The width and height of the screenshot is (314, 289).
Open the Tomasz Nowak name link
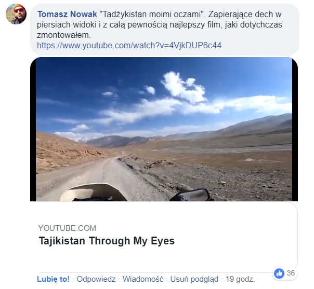67,14
